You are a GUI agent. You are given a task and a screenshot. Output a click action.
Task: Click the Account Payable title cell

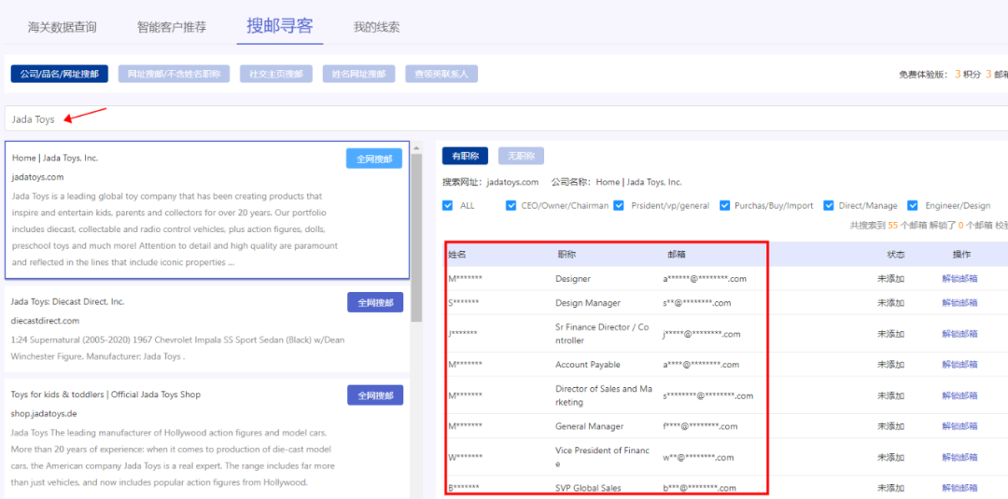tap(588, 364)
